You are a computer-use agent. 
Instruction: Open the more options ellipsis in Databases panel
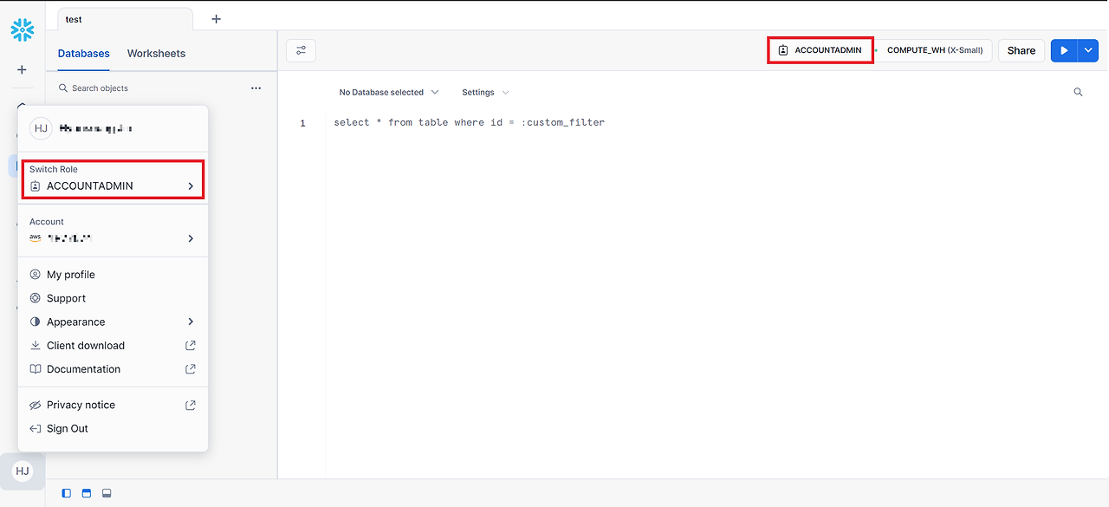[256, 88]
